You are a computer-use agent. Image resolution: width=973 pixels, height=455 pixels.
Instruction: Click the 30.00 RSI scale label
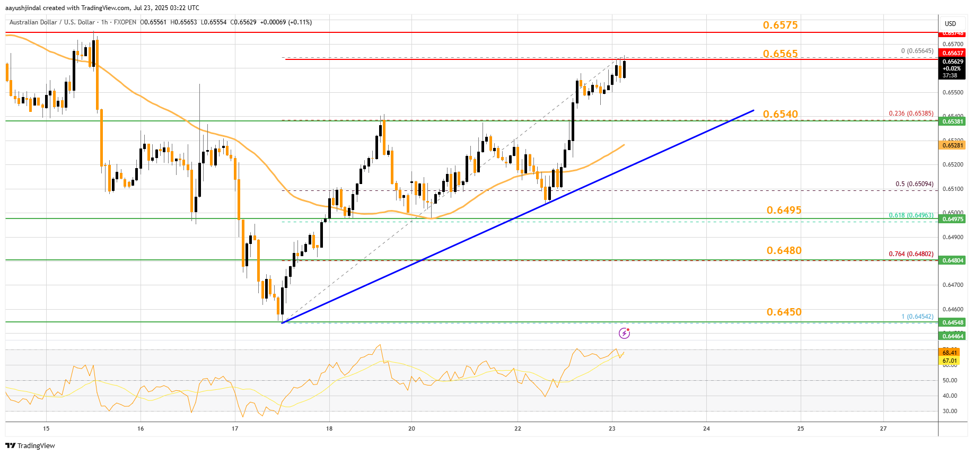pyautogui.click(x=950, y=411)
